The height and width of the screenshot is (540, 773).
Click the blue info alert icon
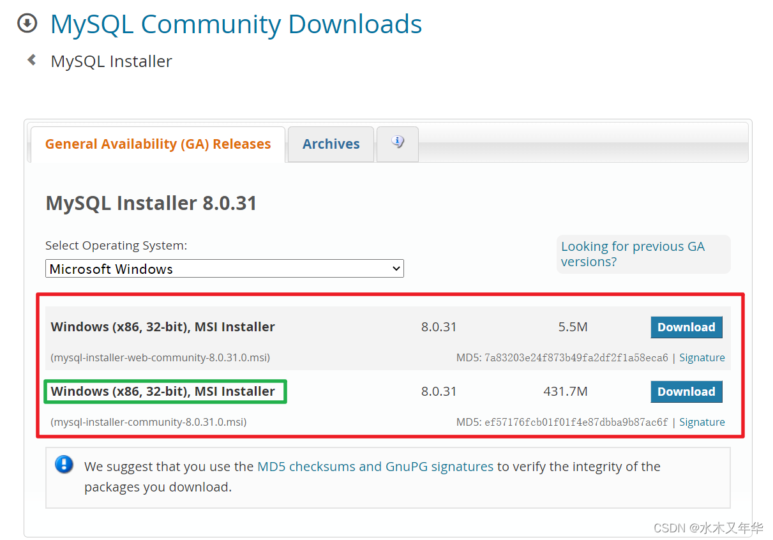point(64,464)
